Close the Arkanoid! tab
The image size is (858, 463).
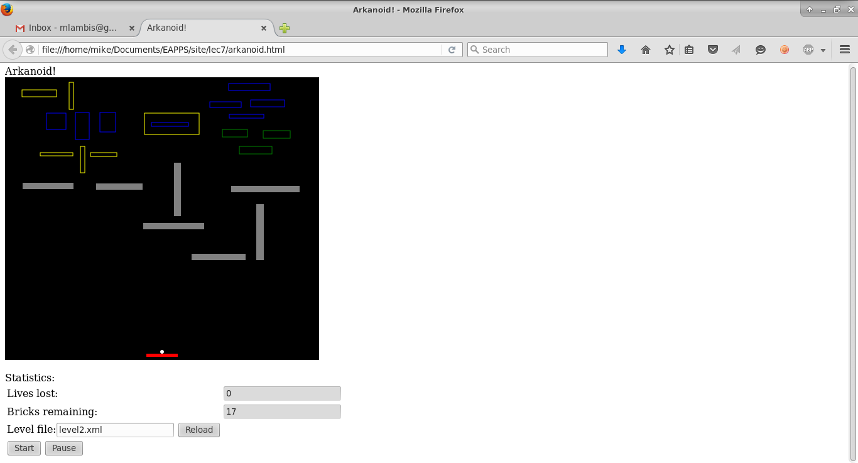pyautogui.click(x=265, y=28)
